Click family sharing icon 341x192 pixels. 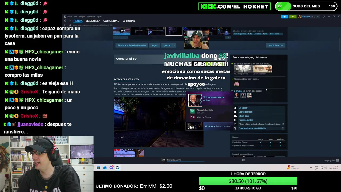(235, 120)
